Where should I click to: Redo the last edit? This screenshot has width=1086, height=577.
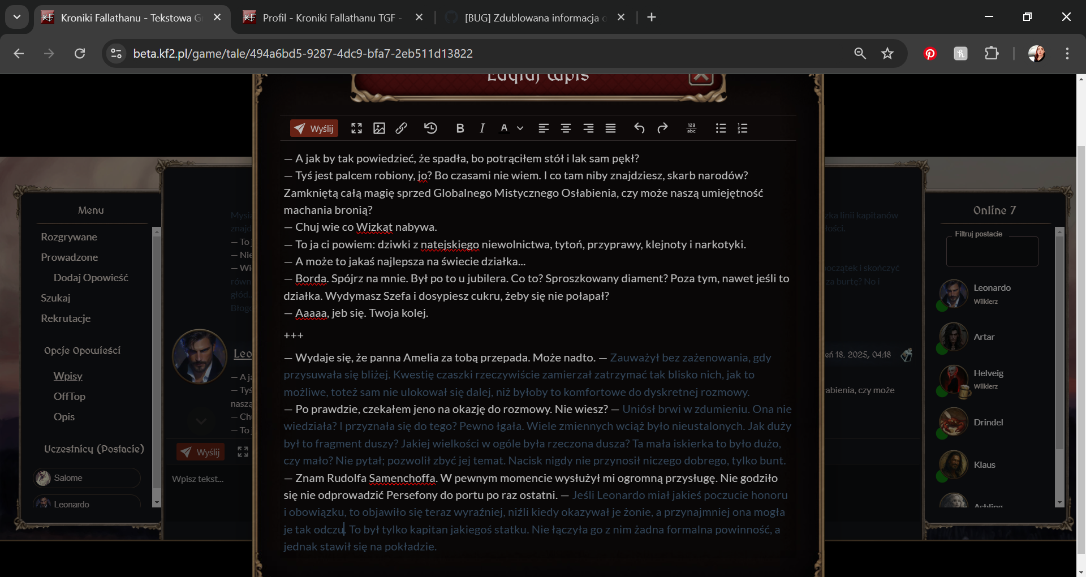point(662,128)
